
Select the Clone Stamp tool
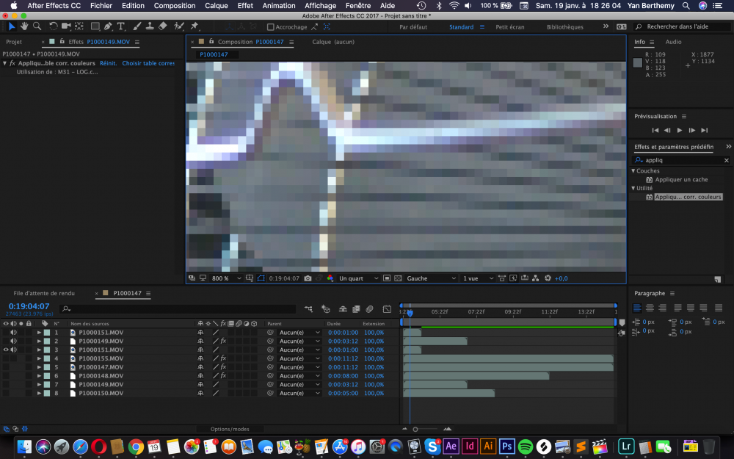[x=150, y=26]
